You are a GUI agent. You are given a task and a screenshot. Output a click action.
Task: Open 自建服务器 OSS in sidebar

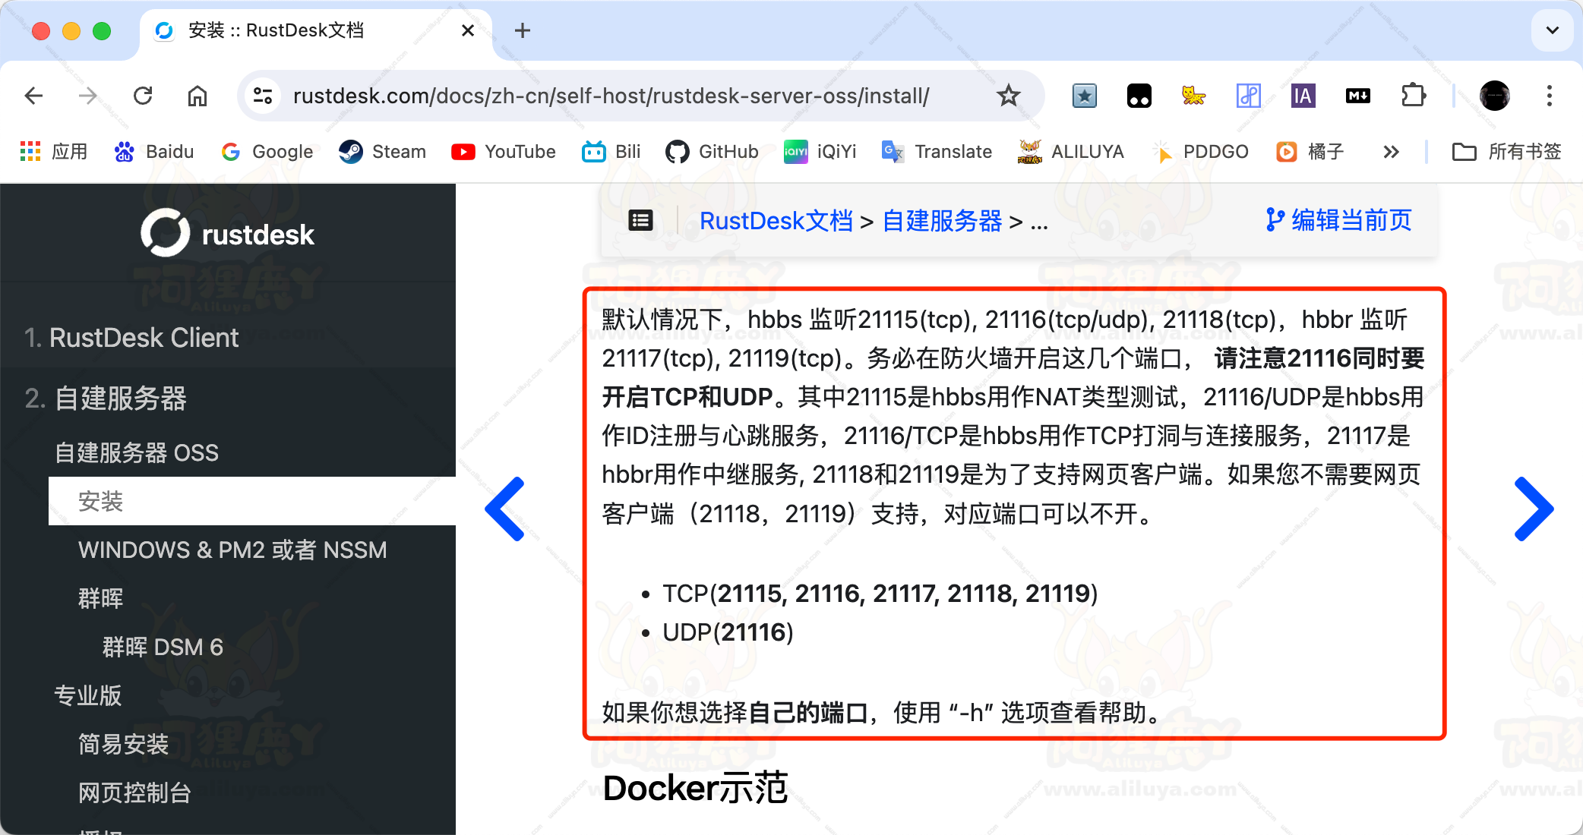pyautogui.click(x=137, y=453)
